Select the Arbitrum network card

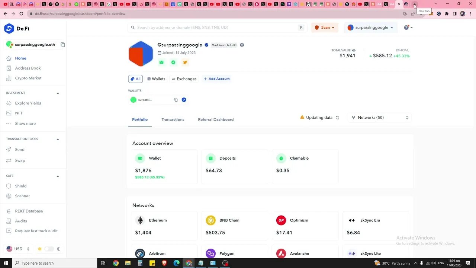tap(164, 252)
